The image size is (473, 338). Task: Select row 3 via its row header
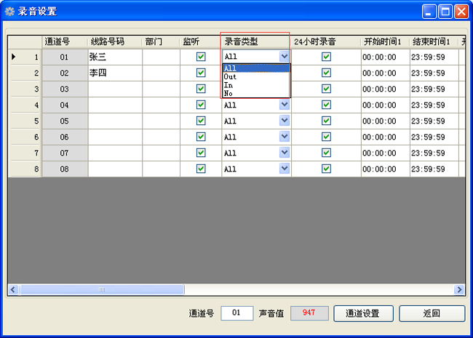pos(25,89)
